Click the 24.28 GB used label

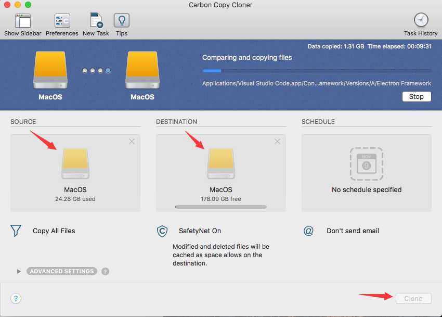coord(75,199)
